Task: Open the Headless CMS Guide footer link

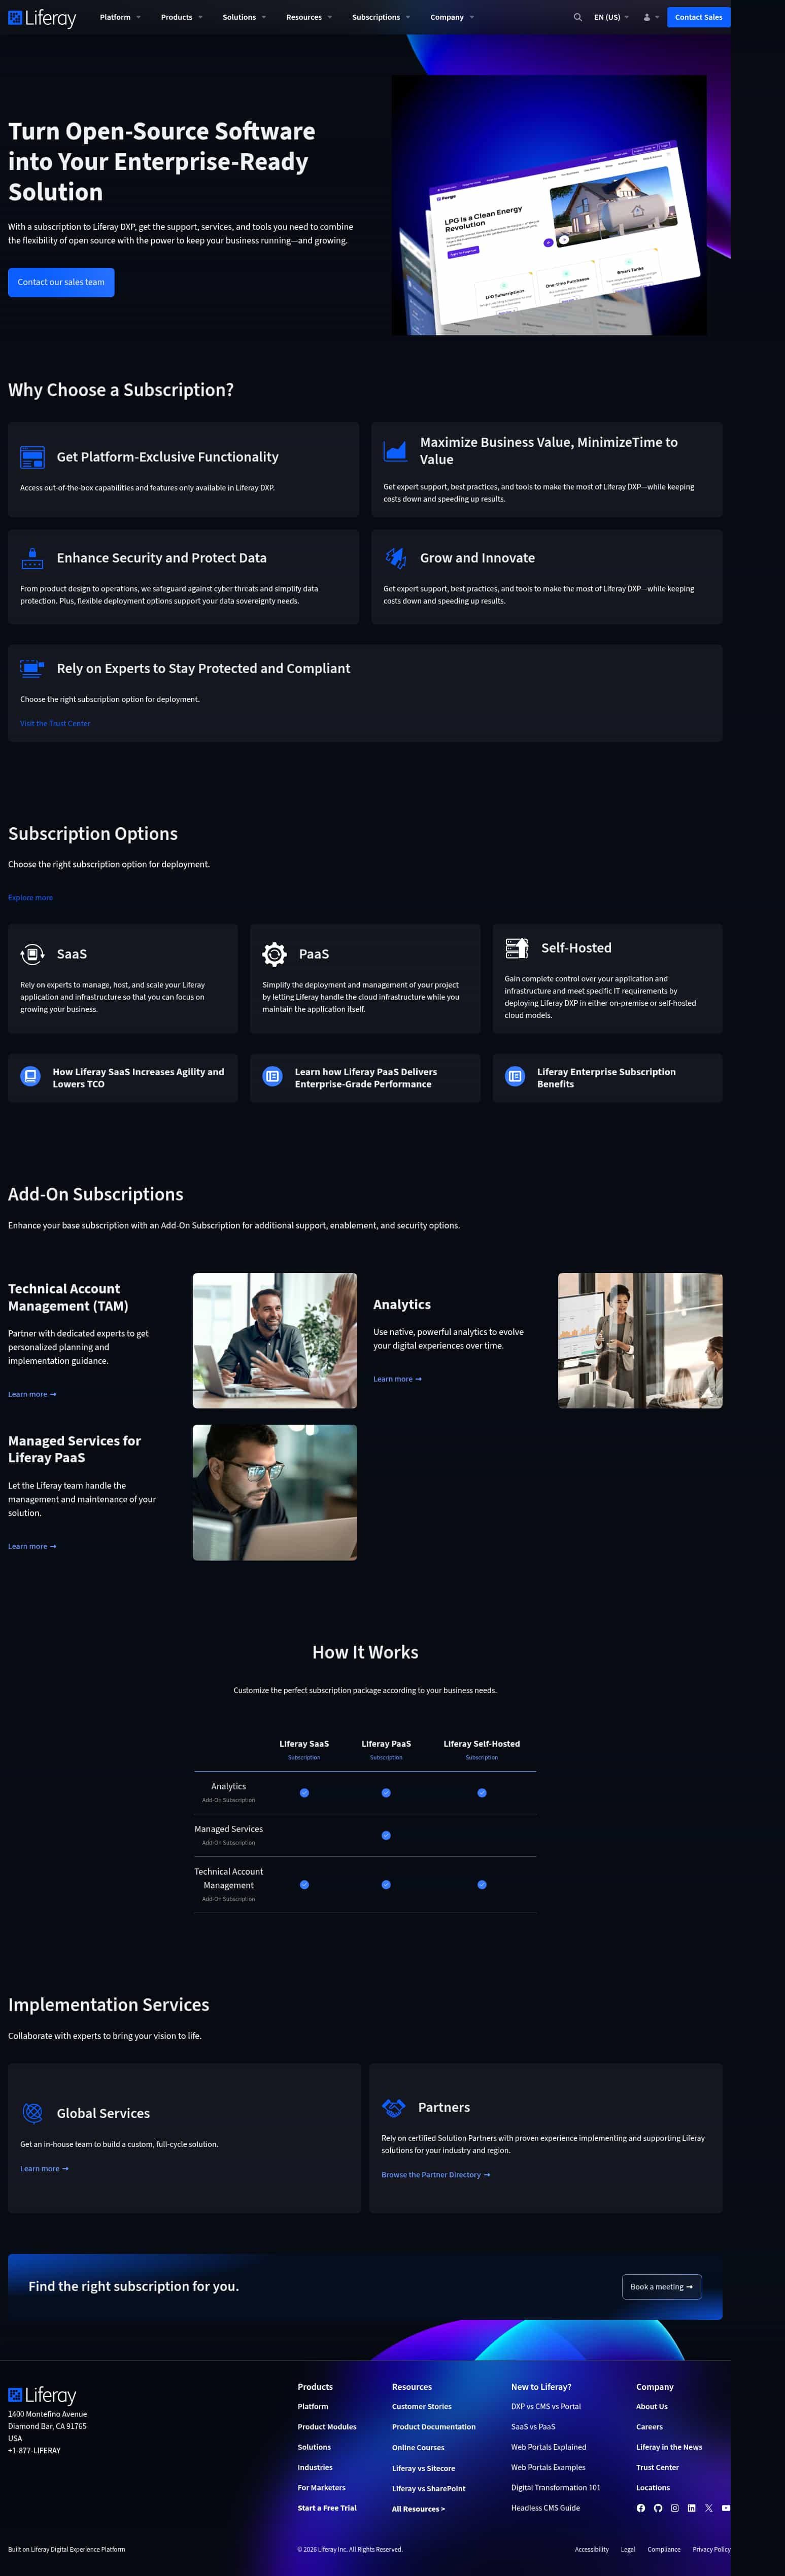Action: (x=545, y=2508)
